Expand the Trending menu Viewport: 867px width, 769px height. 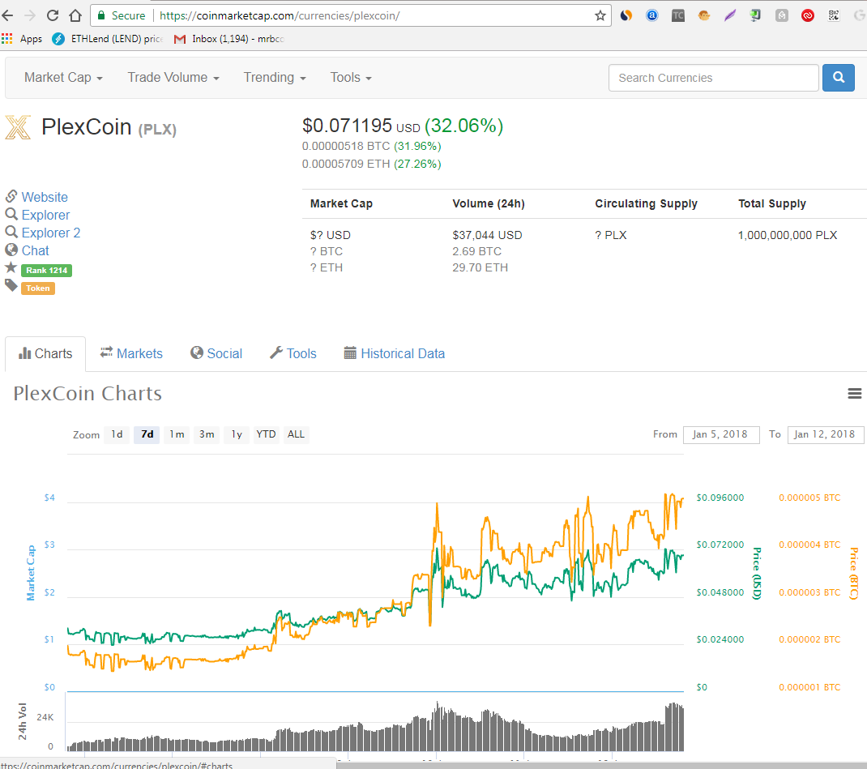[x=274, y=78]
